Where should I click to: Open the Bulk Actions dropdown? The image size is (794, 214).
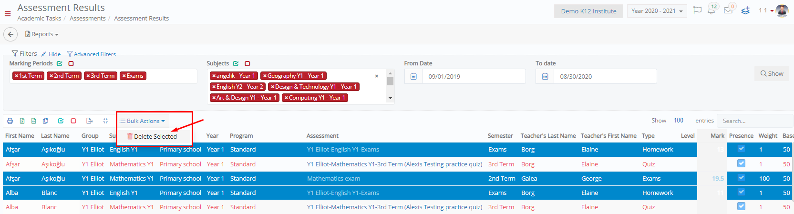142,121
